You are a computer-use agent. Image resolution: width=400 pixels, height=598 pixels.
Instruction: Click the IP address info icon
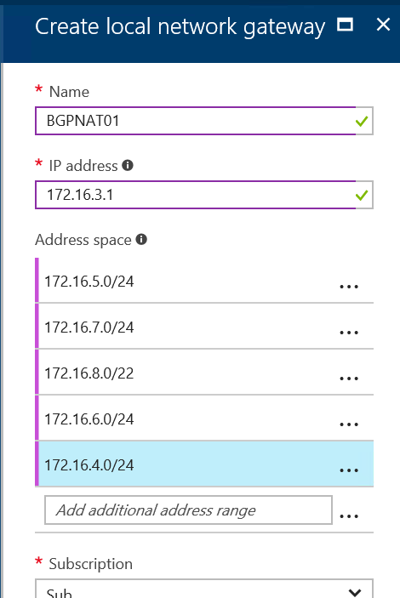click(128, 165)
